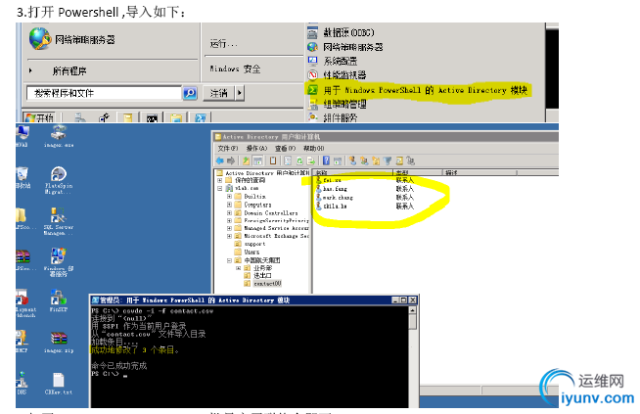Open the FlateSpin Migrate desktop shortcut
The width and height of the screenshot is (640, 414).
59,180
